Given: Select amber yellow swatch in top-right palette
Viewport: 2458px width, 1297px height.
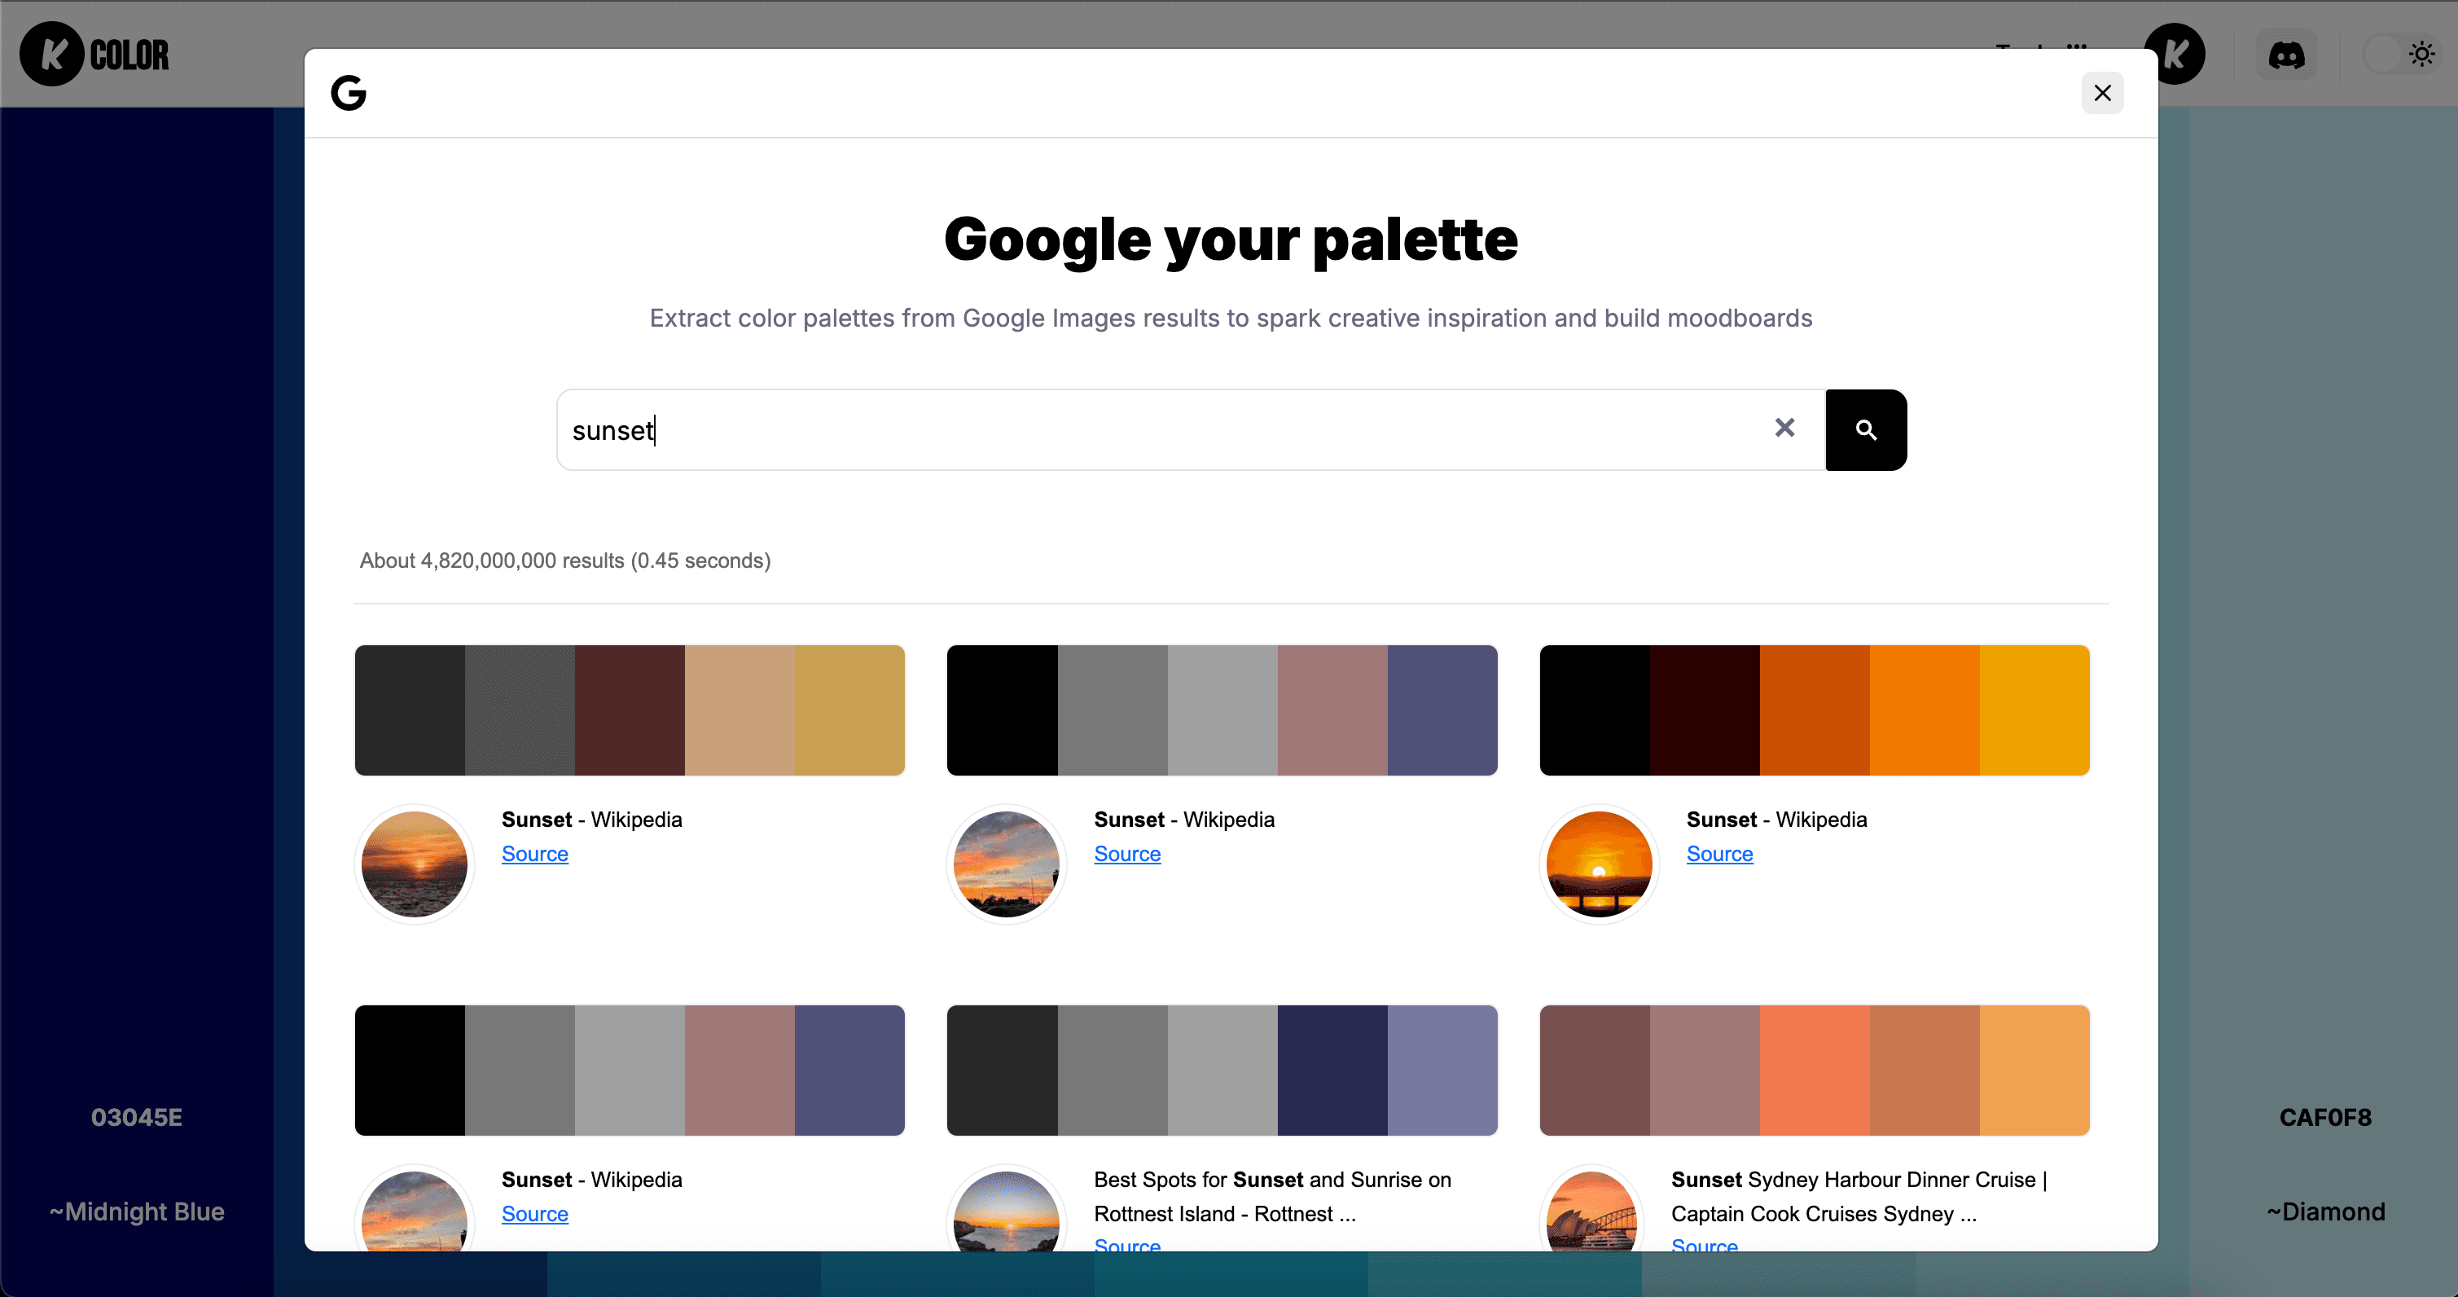Looking at the screenshot, I should (x=2034, y=710).
